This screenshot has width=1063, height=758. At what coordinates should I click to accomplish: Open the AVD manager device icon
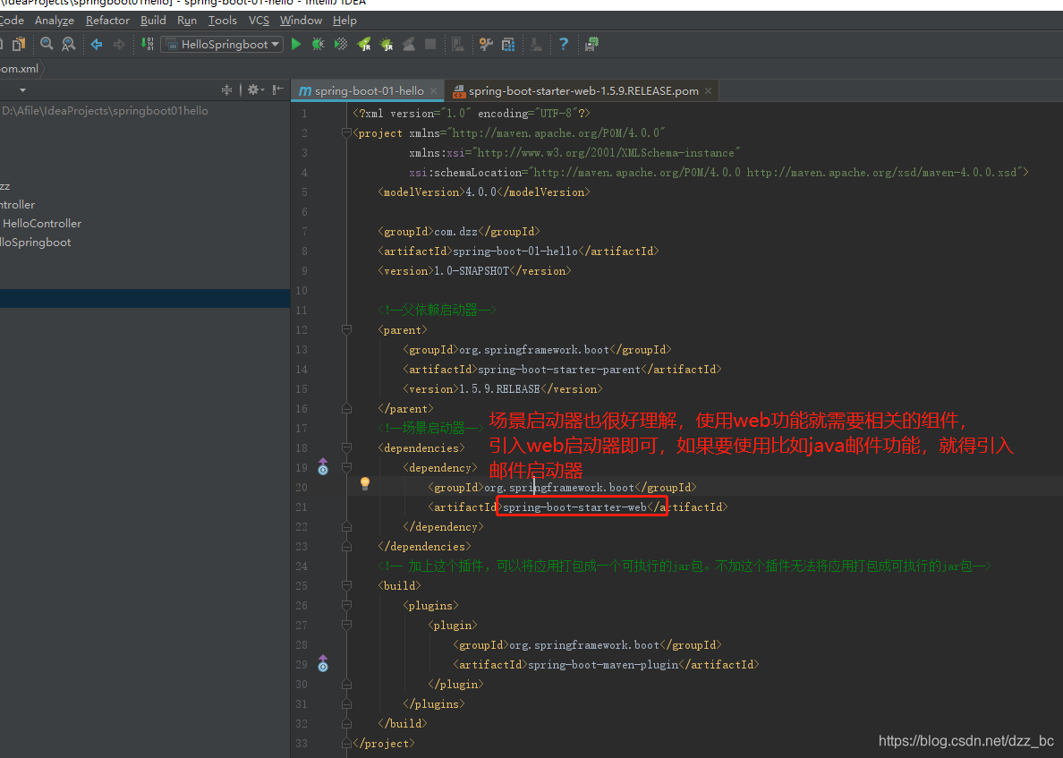pos(458,44)
